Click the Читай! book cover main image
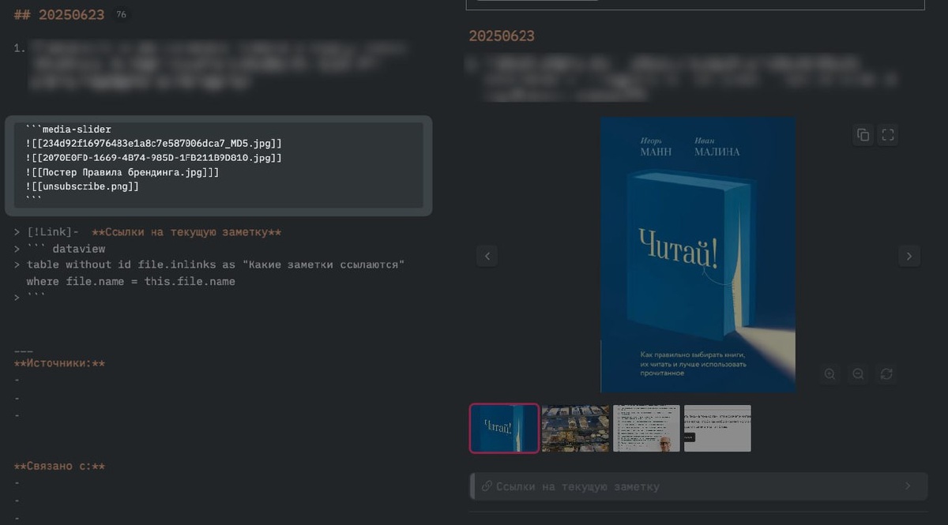The width and height of the screenshot is (948, 525). 698,255
